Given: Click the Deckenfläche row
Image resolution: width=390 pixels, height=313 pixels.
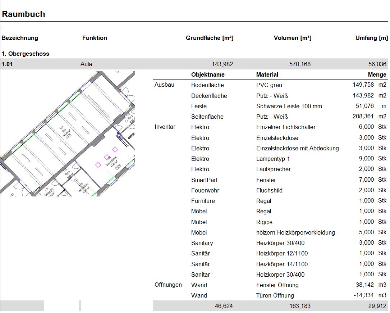Looking at the screenshot, I should pyautogui.click(x=270, y=96).
